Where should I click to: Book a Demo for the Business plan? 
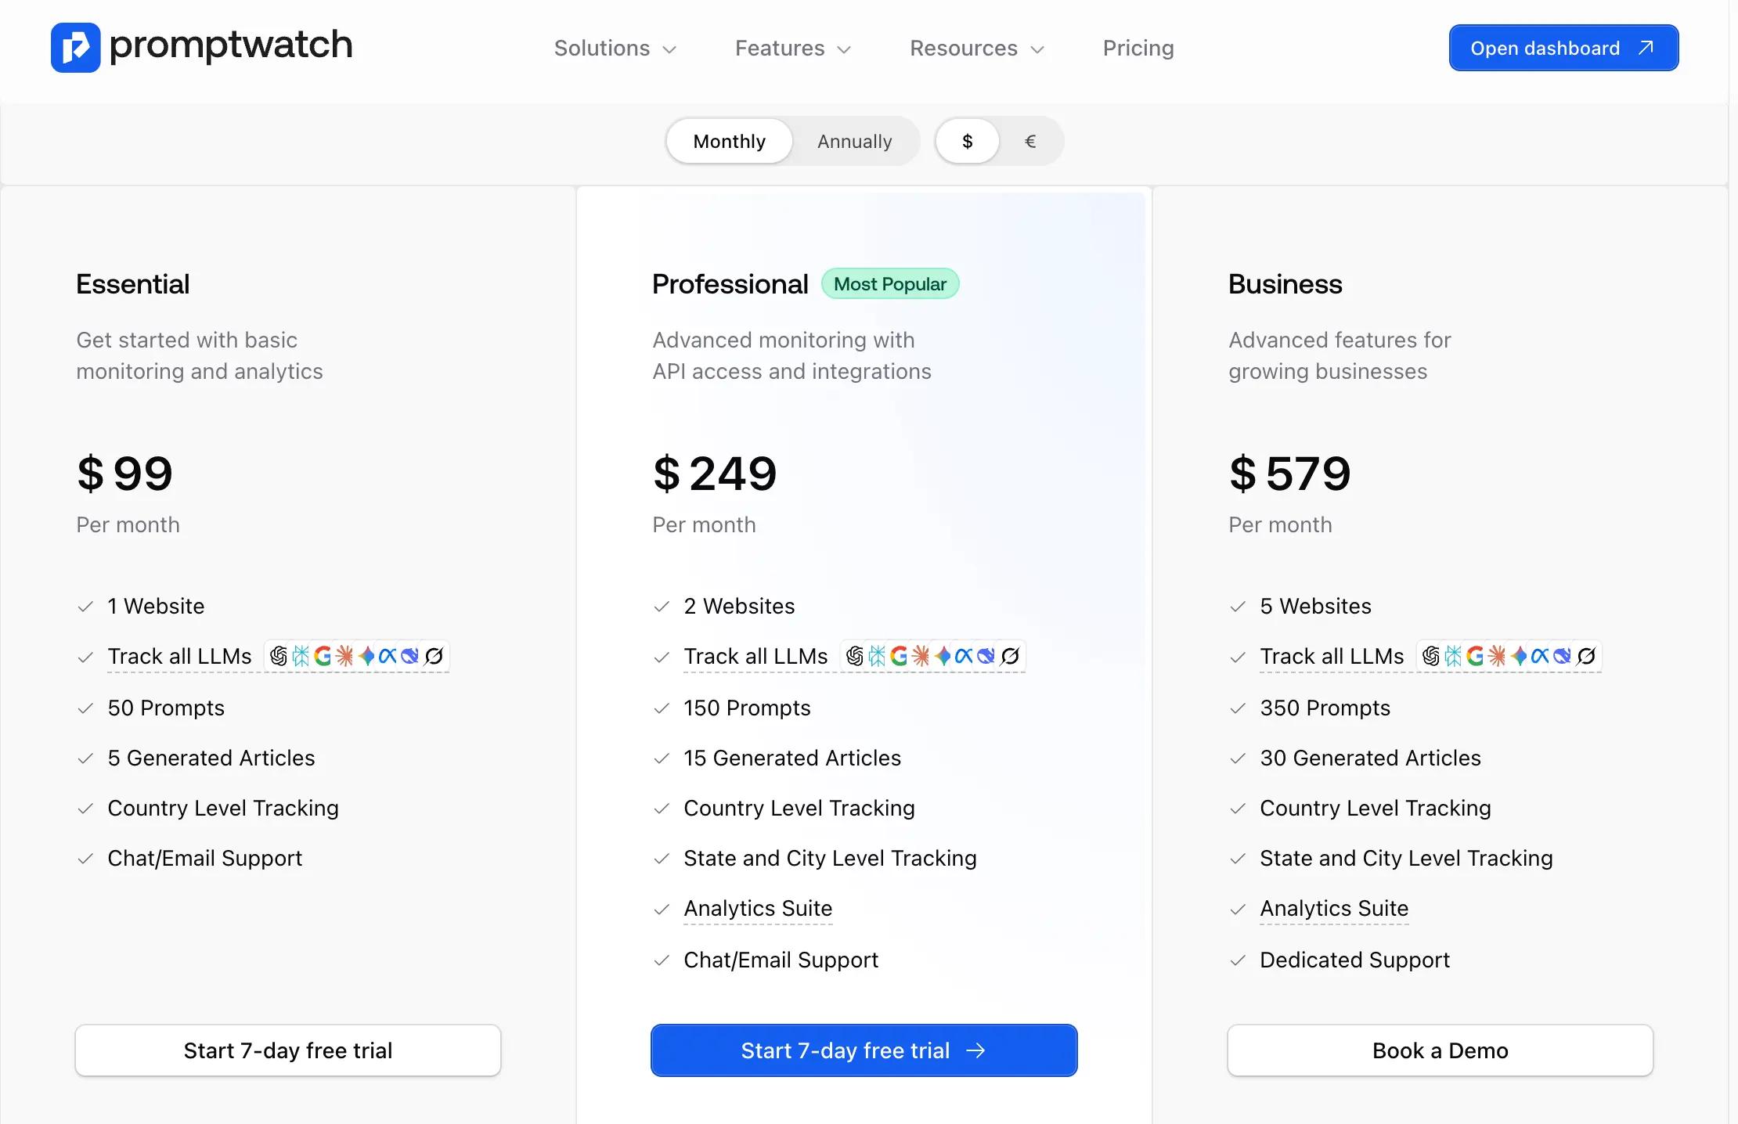[x=1439, y=1050]
